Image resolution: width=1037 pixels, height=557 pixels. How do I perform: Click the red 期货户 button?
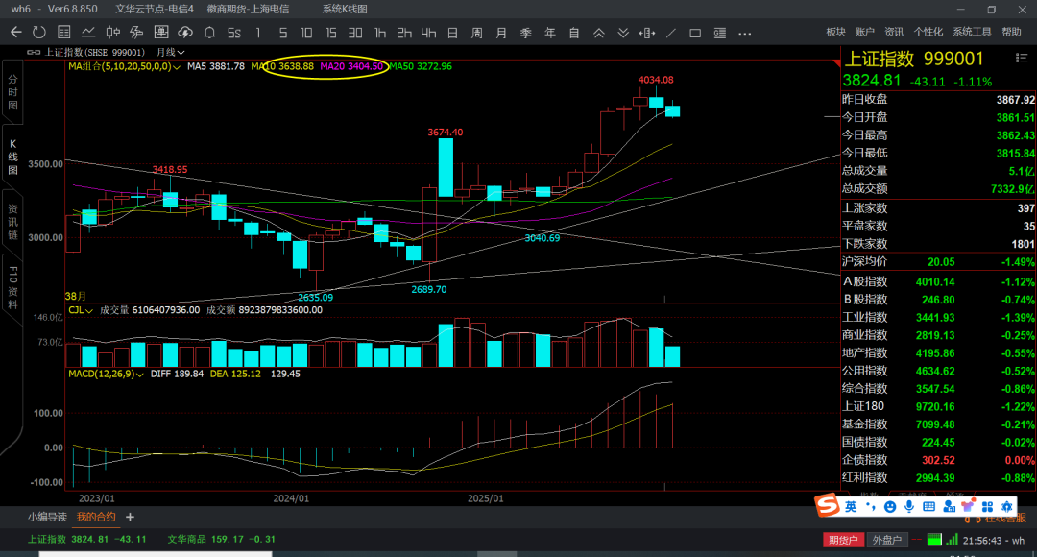coord(843,540)
